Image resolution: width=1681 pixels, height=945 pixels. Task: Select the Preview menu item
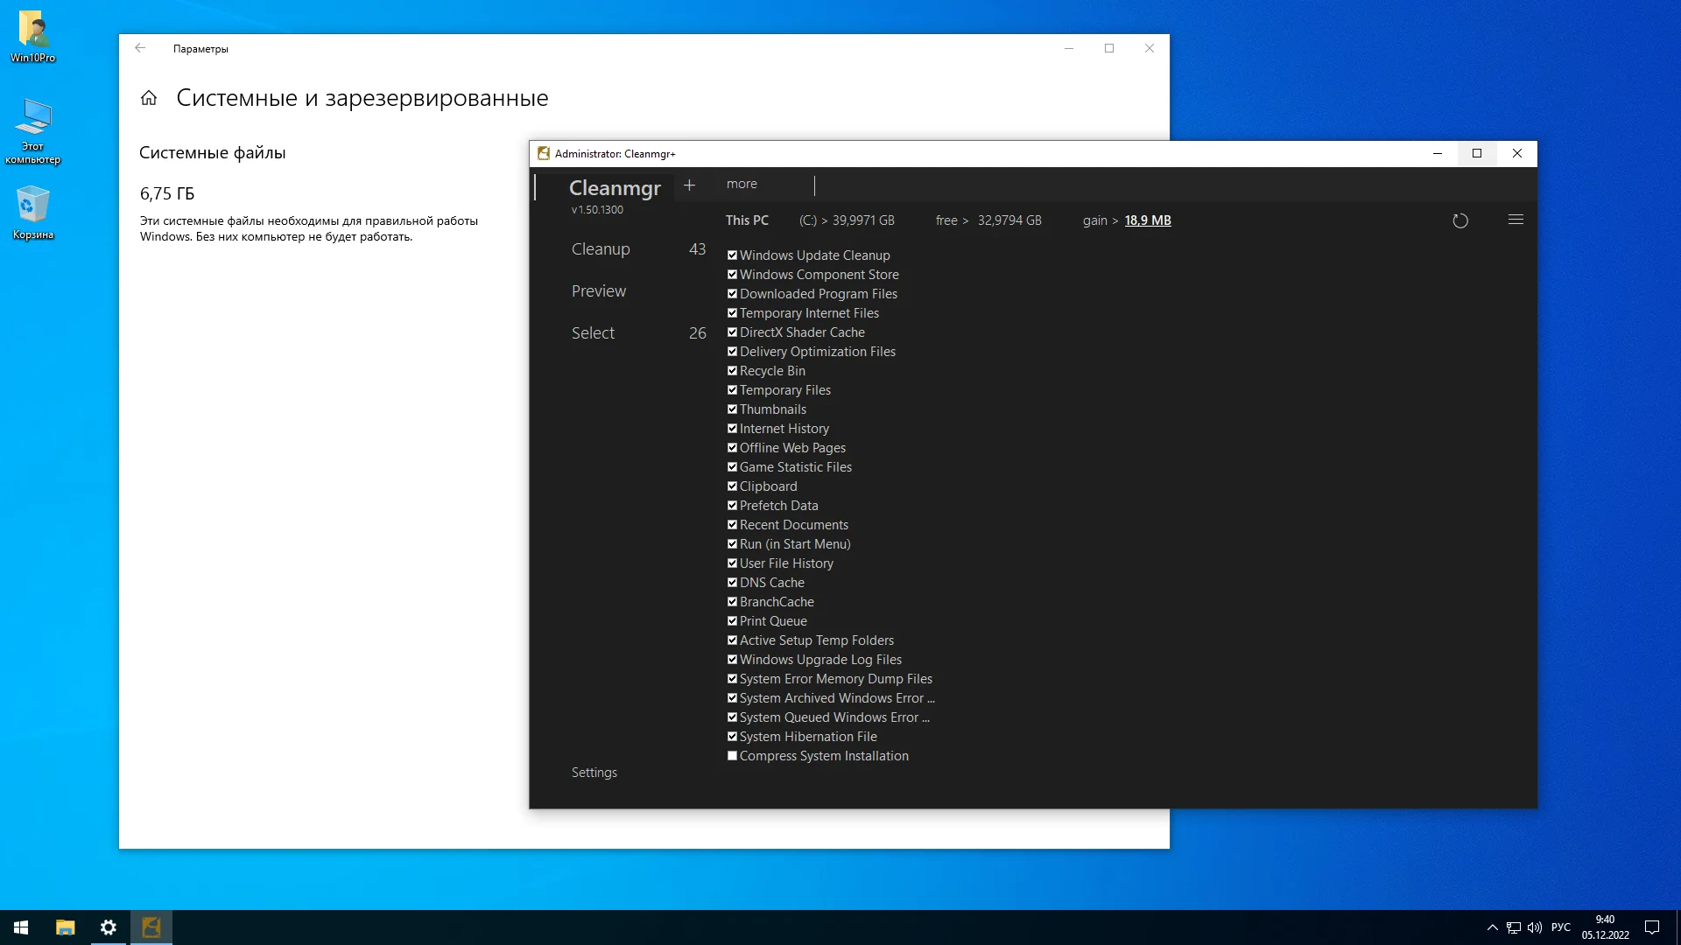[x=599, y=291]
